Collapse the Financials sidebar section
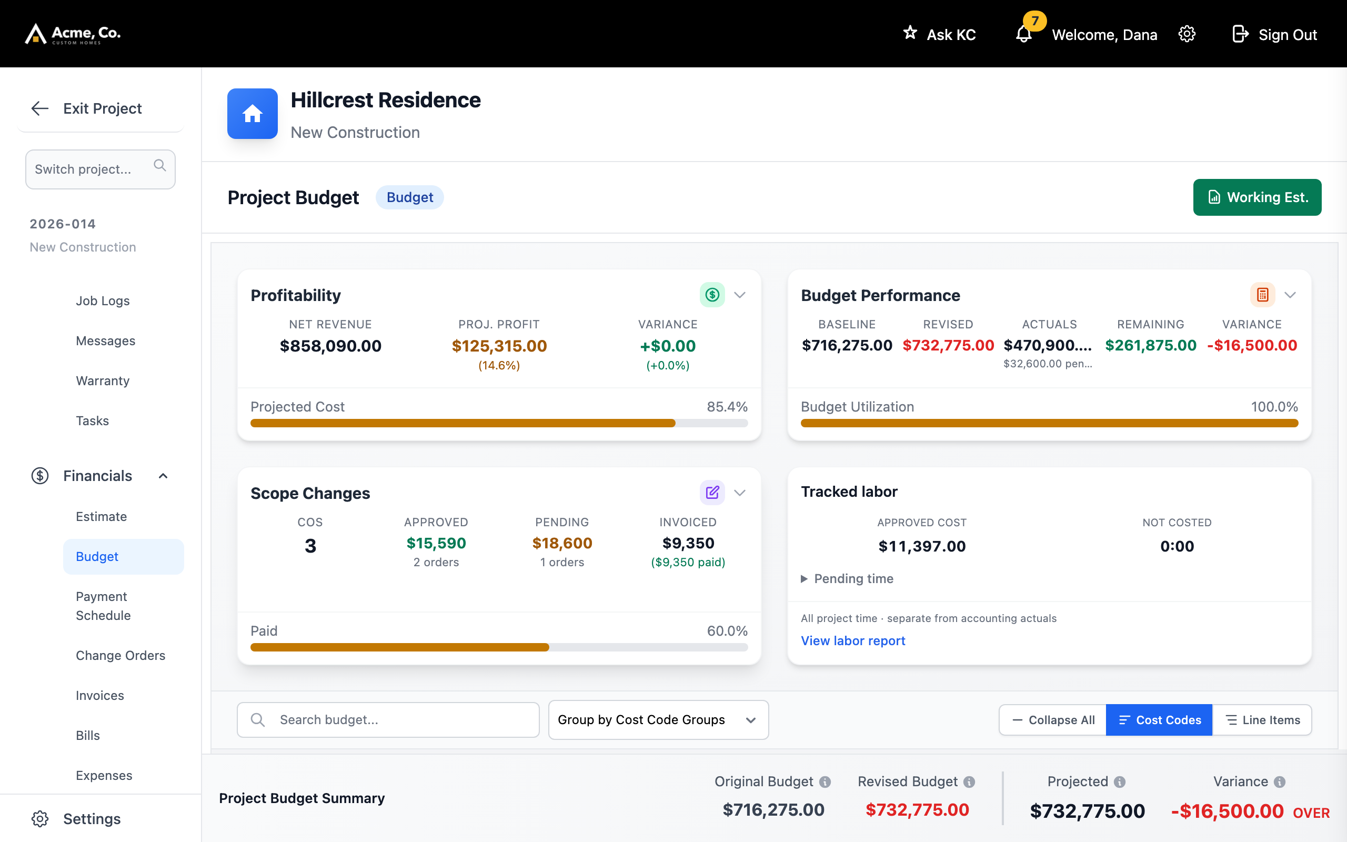 [163, 476]
